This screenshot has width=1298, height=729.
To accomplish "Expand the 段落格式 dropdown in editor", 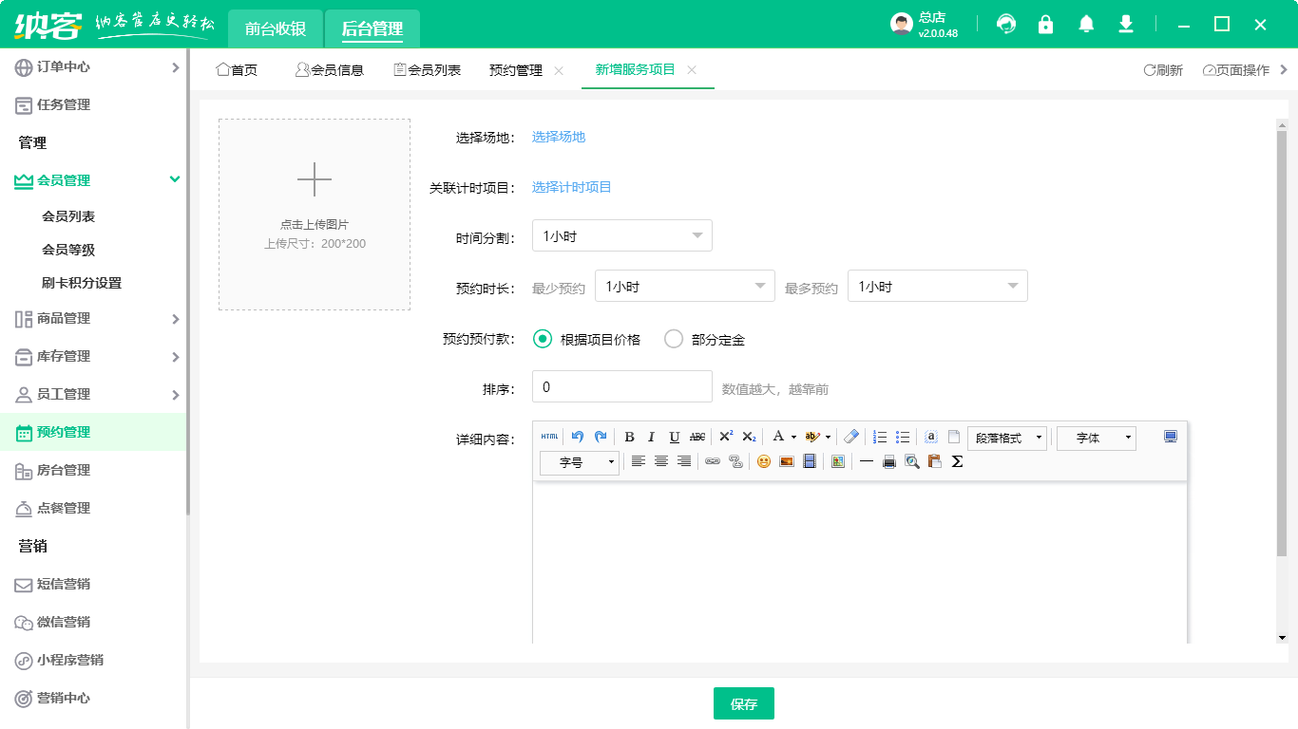I will [x=1006, y=437].
